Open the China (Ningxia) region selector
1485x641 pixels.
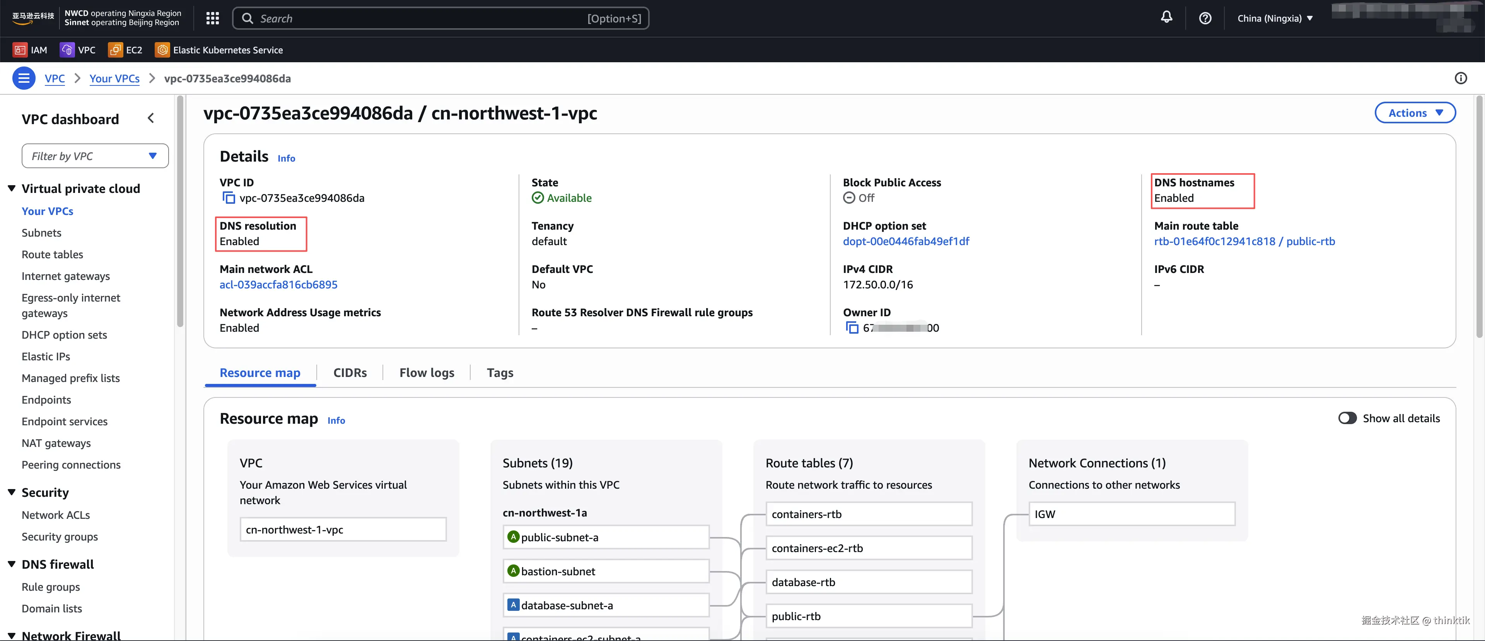pos(1275,19)
